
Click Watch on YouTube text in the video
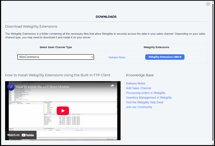point(13,135)
